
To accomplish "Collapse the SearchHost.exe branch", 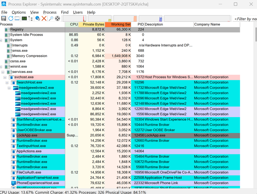I will 7,82.
